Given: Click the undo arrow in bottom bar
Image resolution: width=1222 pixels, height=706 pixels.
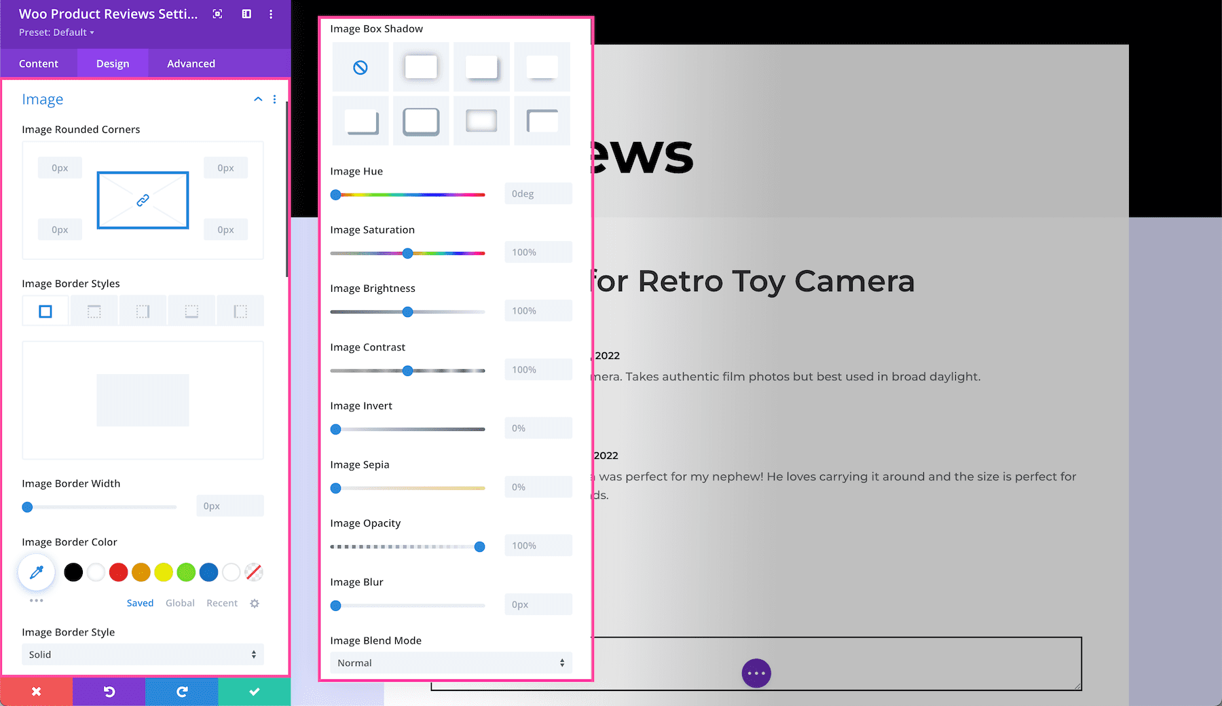Looking at the screenshot, I should pos(109,691).
